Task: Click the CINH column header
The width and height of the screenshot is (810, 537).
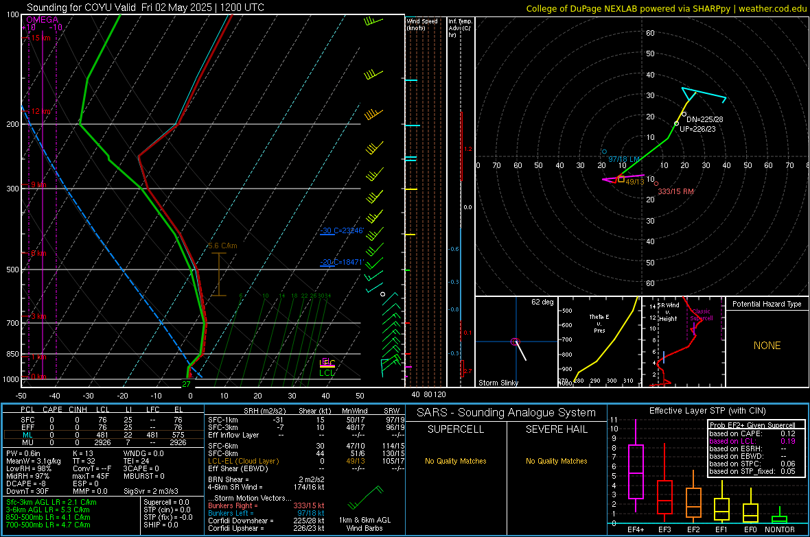Action: tap(78, 409)
